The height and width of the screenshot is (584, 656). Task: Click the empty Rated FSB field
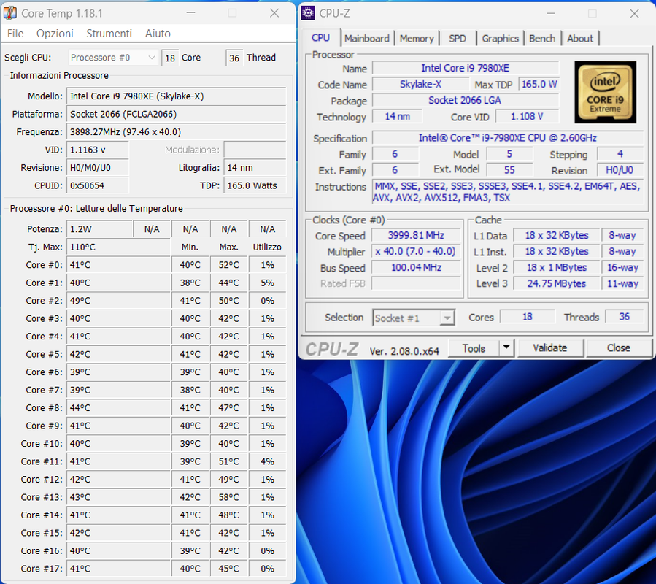pyautogui.click(x=416, y=283)
